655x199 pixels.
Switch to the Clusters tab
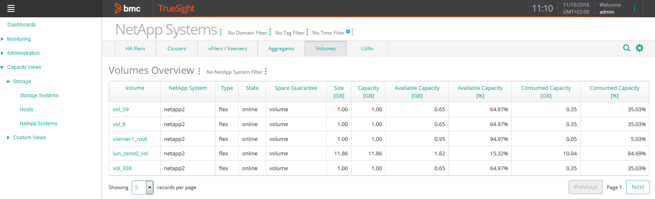(x=177, y=49)
